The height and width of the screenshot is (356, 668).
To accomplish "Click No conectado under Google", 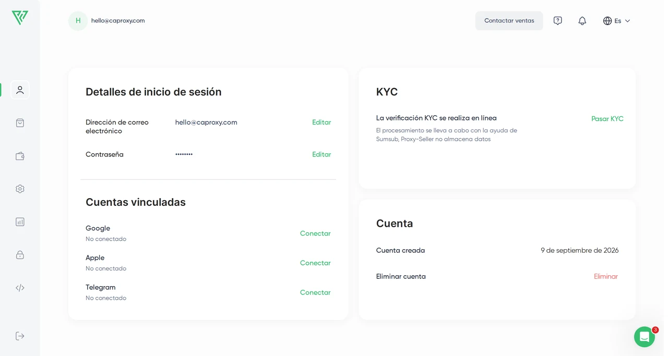I will pos(106,239).
